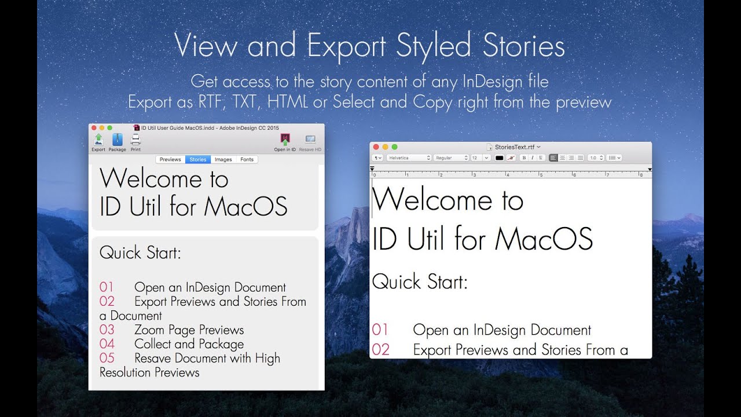
Task: Minimize the ID Util window
Action: 102,127
